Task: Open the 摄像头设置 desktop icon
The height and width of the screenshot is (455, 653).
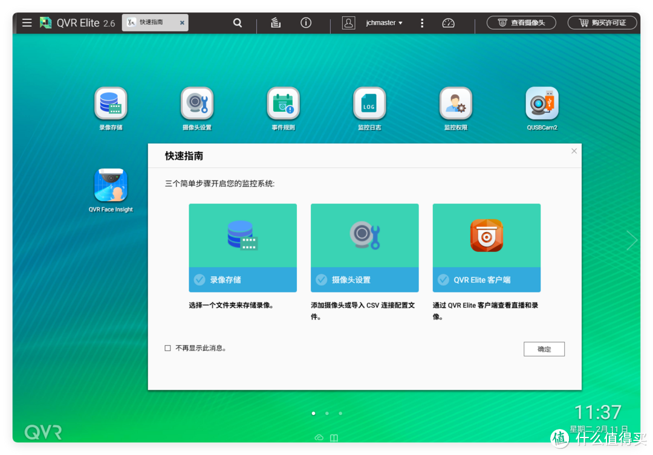Action: (197, 104)
